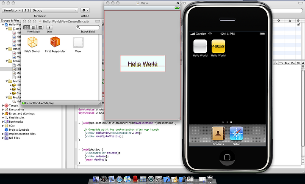Select Find Results in sidebar
This screenshot has height=184, width=305.
(17, 118)
